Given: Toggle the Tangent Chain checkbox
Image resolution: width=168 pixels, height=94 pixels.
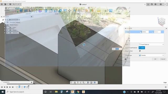Looking at the screenshot, I should tap(140, 51).
